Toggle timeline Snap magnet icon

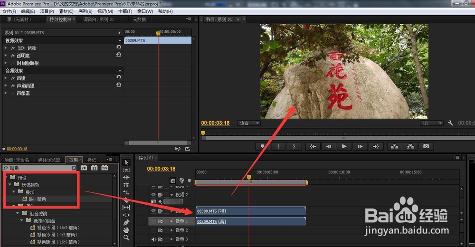click(x=173, y=181)
